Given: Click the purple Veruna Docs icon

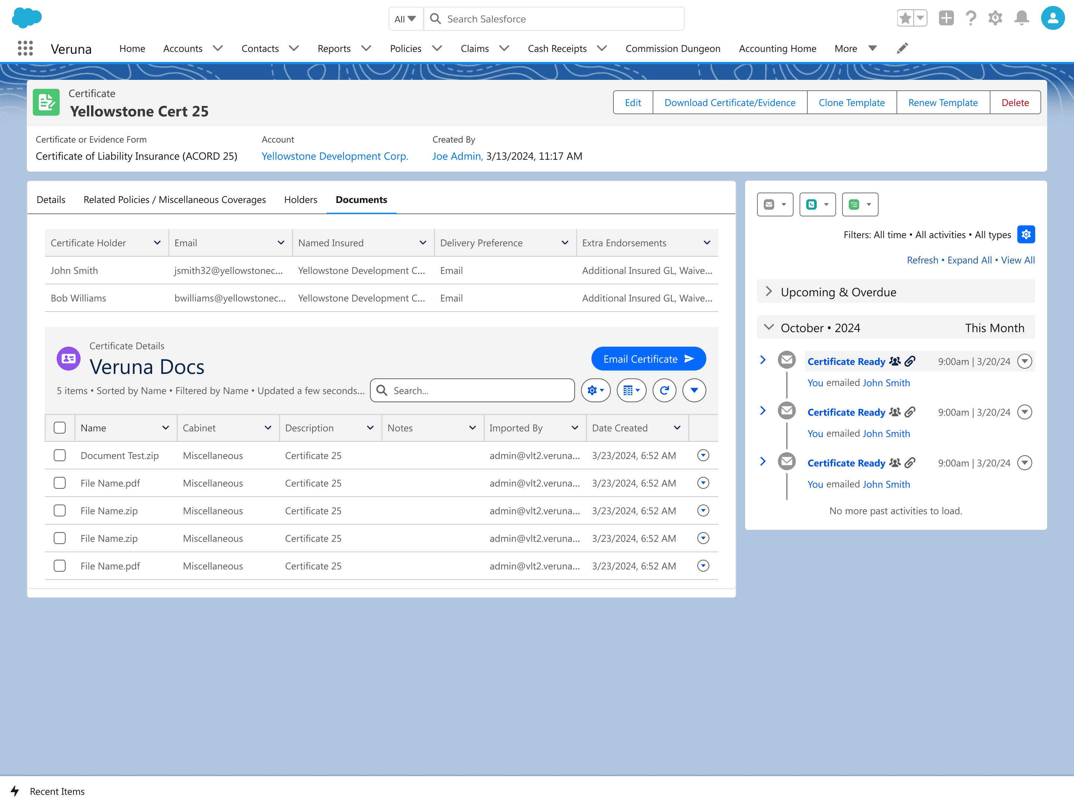Looking at the screenshot, I should pos(69,359).
